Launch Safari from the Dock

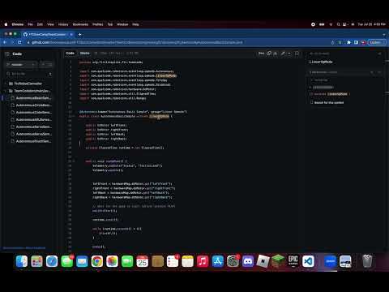point(52,261)
